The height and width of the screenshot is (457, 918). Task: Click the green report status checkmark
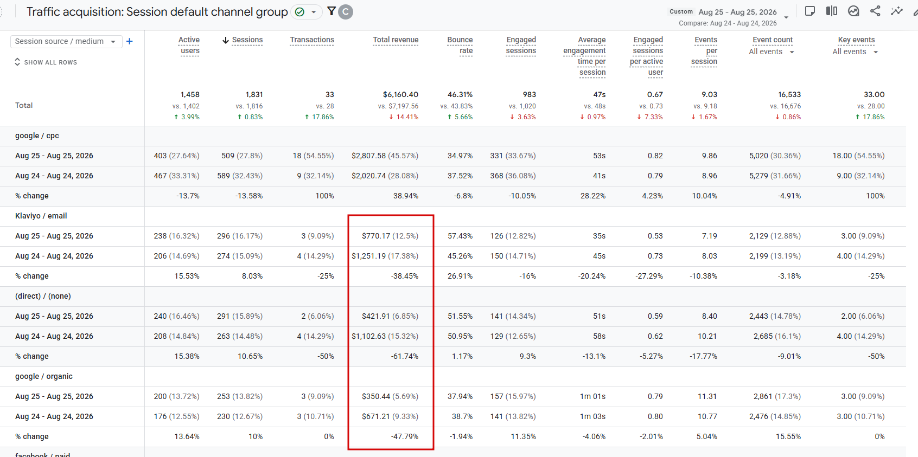click(299, 12)
